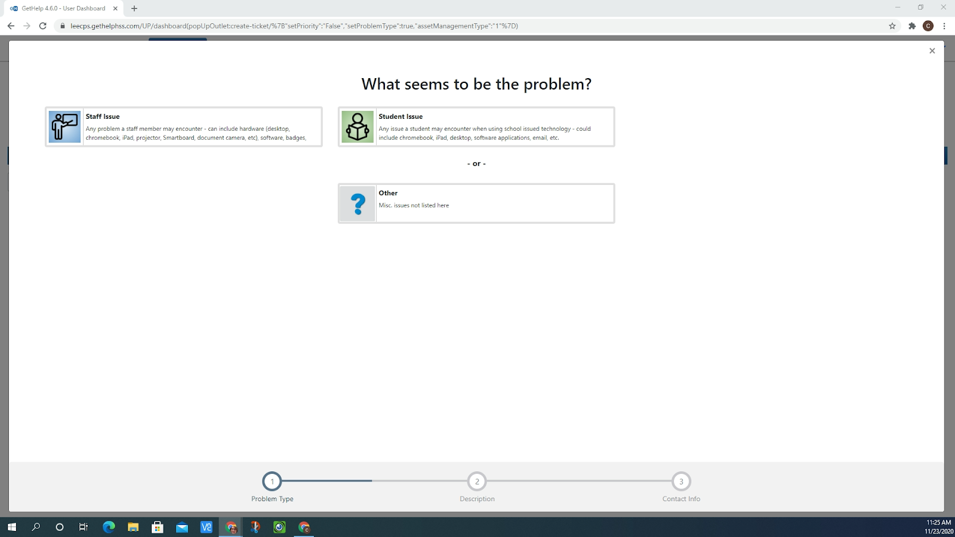Screen dimensions: 955x537
Task: Minimize the Chrome window
Action: pos(897,8)
